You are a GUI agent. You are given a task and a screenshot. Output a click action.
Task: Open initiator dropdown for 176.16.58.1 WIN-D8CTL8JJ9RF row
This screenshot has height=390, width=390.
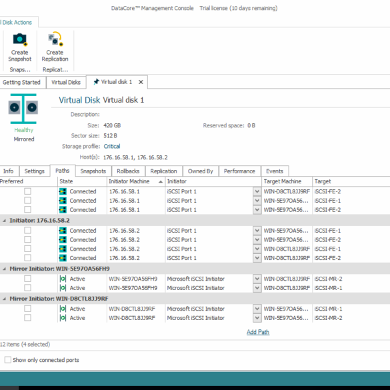(x=257, y=191)
